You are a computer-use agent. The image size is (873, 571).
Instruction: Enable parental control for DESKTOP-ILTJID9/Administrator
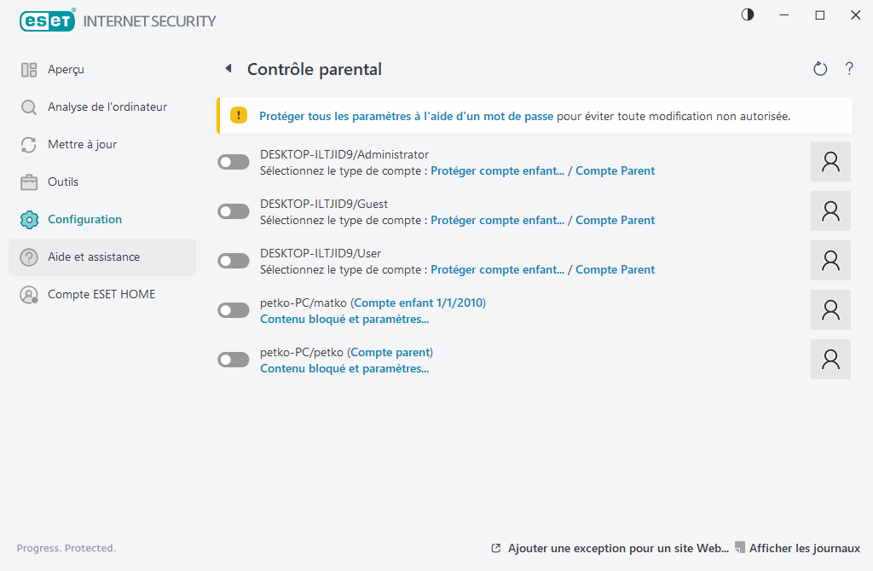[x=234, y=162]
